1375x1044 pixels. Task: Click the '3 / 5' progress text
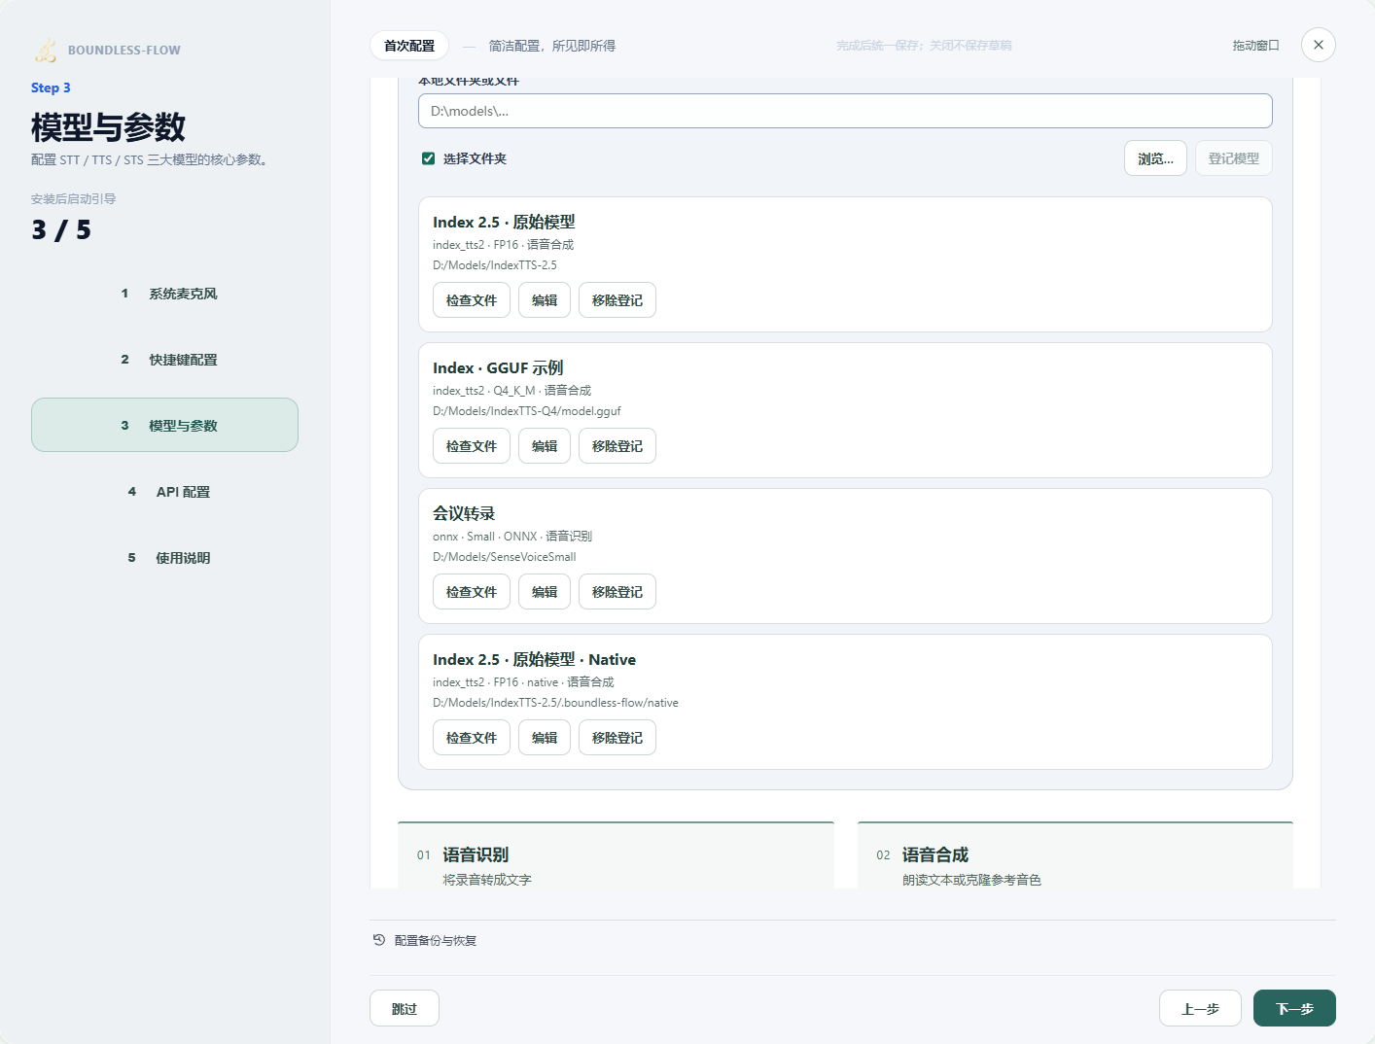click(61, 230)
